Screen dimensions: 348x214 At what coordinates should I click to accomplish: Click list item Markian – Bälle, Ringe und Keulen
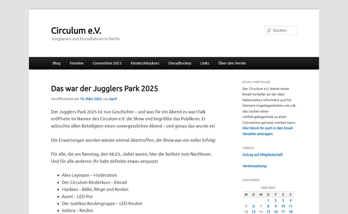(x=95, y=189)
